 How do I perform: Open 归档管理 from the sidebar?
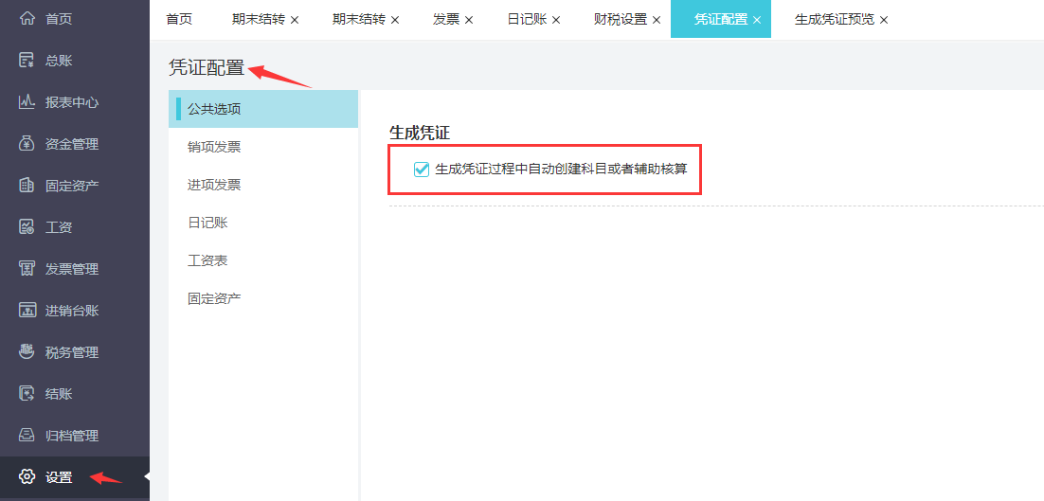pos(75,436)
